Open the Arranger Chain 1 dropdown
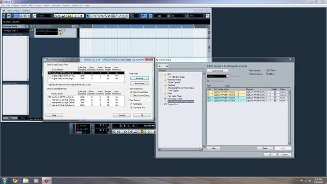327x184 pixels. [15, 31]
